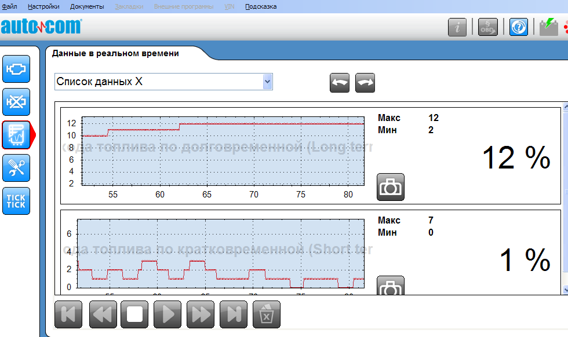Viewport: 568px width, 337px height.
Task: Expand the 'Список данных X' dropdown
Action: (x=267, y=82)
